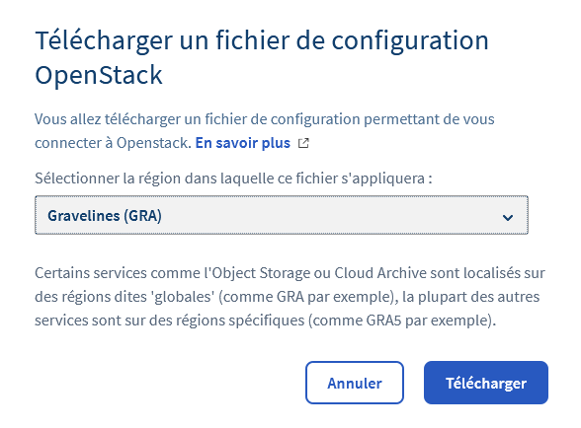The width and height of the screenshot is (581, 428).
Task: Select the region combo box field
Action: [282, 215]
